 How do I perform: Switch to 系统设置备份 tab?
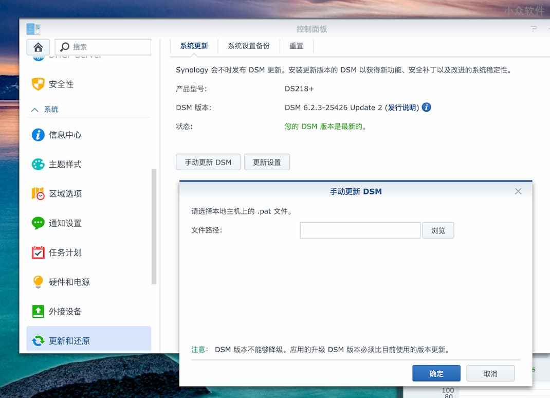click(249, 46)
